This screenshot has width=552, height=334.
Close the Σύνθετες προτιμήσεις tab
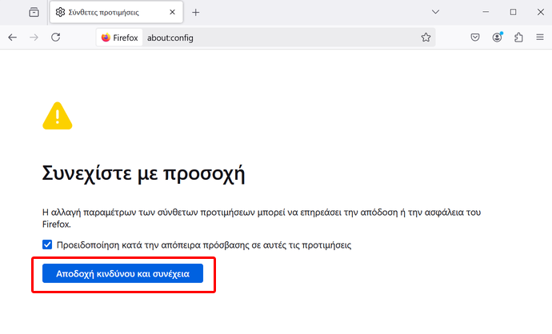[x=172, y=12]
